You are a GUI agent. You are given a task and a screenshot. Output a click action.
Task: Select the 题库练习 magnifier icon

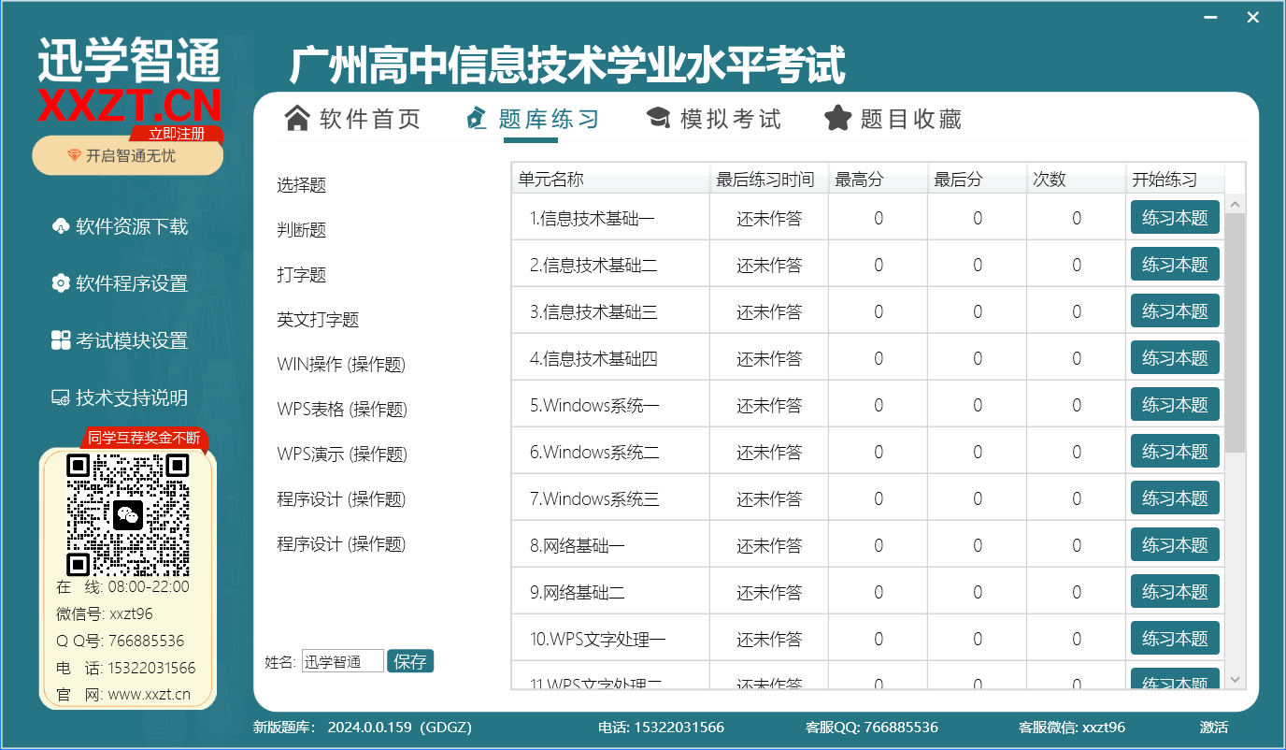click(475, 118)
